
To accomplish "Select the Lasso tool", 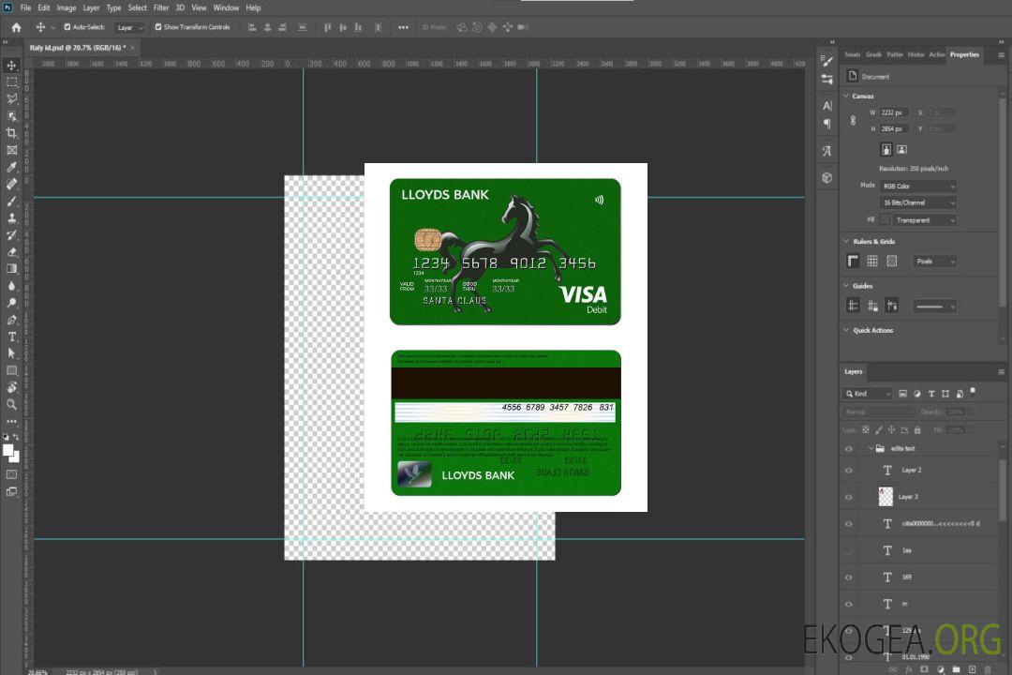I will point(12,98).
